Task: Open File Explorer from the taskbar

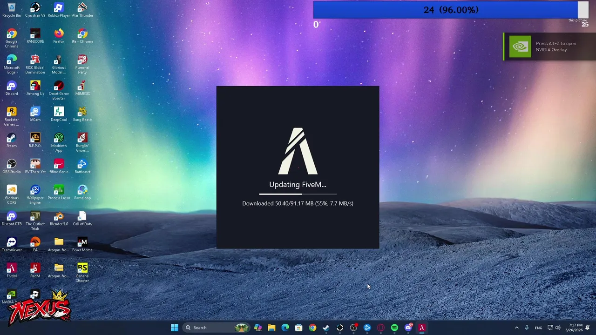Action: (x=271, y=328)
